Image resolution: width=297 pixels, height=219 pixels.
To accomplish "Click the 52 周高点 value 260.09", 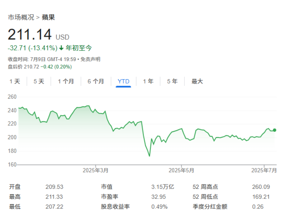I will pos(261,187).
